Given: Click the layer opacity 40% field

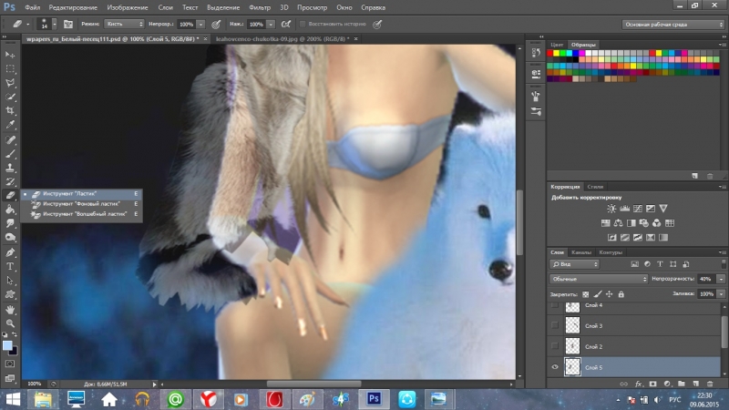Looking at the screenshot, I should point(706,279).
